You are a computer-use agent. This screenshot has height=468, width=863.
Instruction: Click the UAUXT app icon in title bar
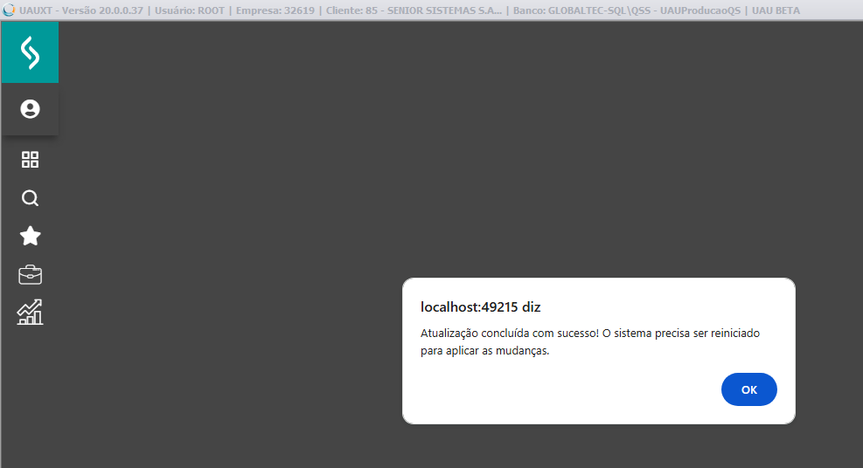tap(9, 10)
